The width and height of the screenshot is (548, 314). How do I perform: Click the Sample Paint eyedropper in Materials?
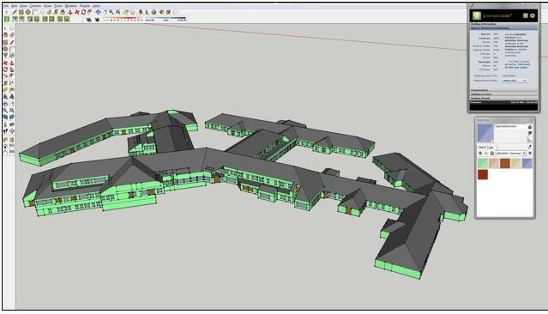pyautogui.click(x=530, y=147)
